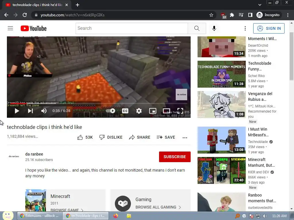Click the da ranbee video watermark
The image size is (294, 220).
pos(181,95)
